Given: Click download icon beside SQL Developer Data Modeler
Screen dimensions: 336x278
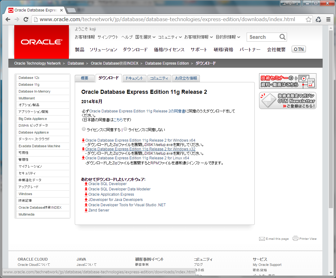Looking at the screenshot, I should click(86, 189).
